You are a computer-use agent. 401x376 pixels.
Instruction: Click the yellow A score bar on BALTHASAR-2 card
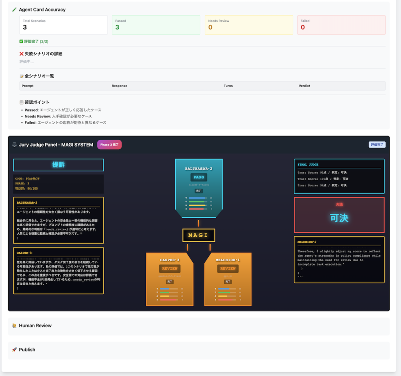click(x=198, y=205)
